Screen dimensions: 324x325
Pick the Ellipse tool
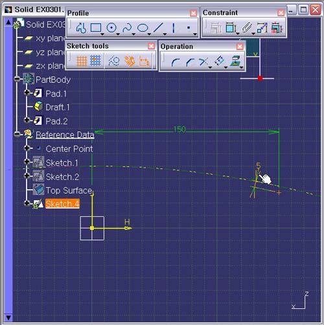[143, 28]
